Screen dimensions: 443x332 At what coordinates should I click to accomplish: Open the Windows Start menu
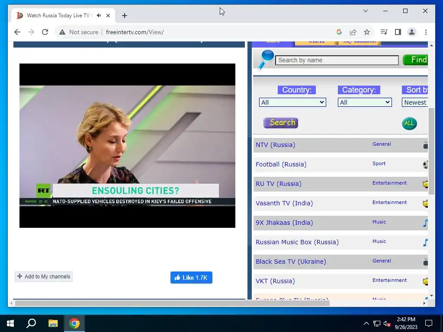point(10,323)
